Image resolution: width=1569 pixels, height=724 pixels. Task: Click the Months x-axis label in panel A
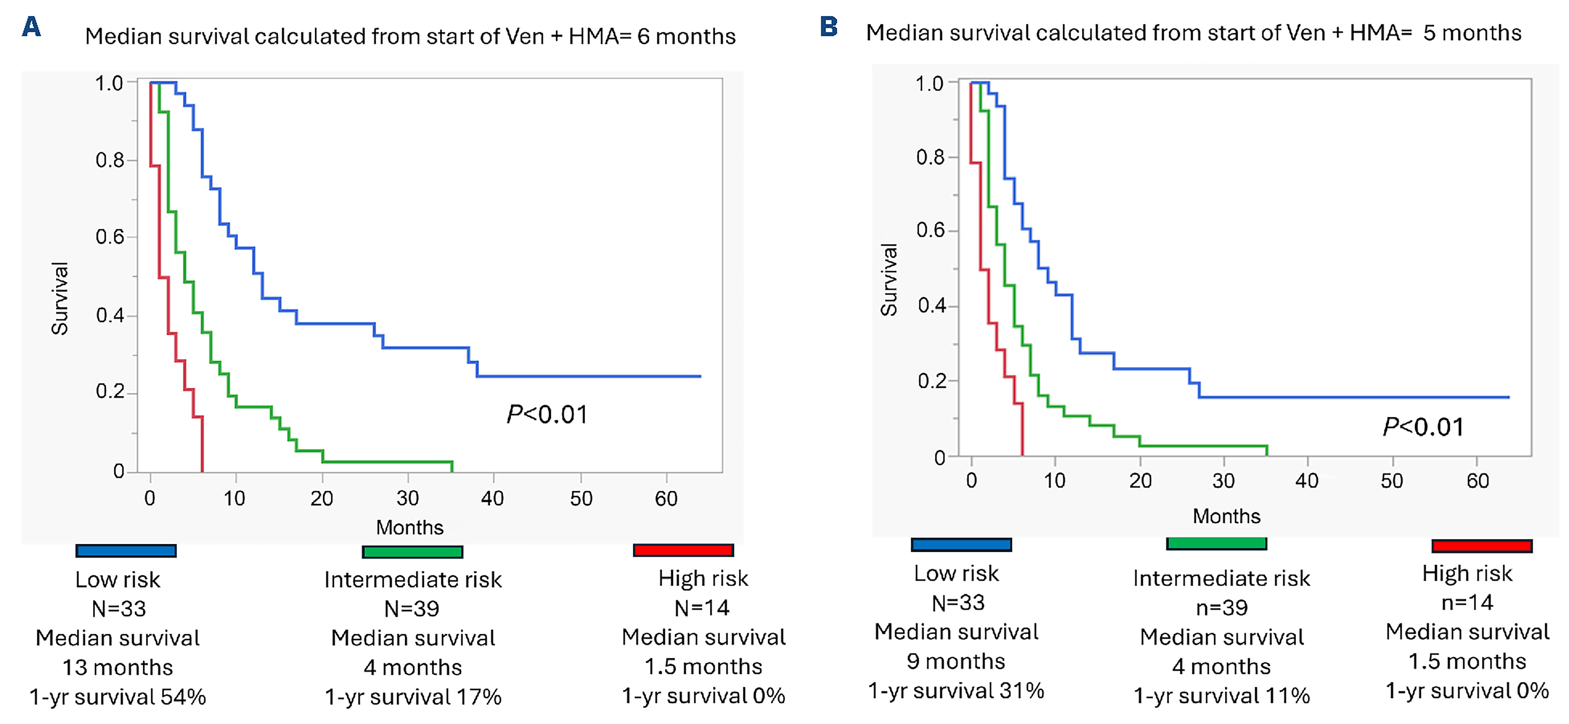409,527
